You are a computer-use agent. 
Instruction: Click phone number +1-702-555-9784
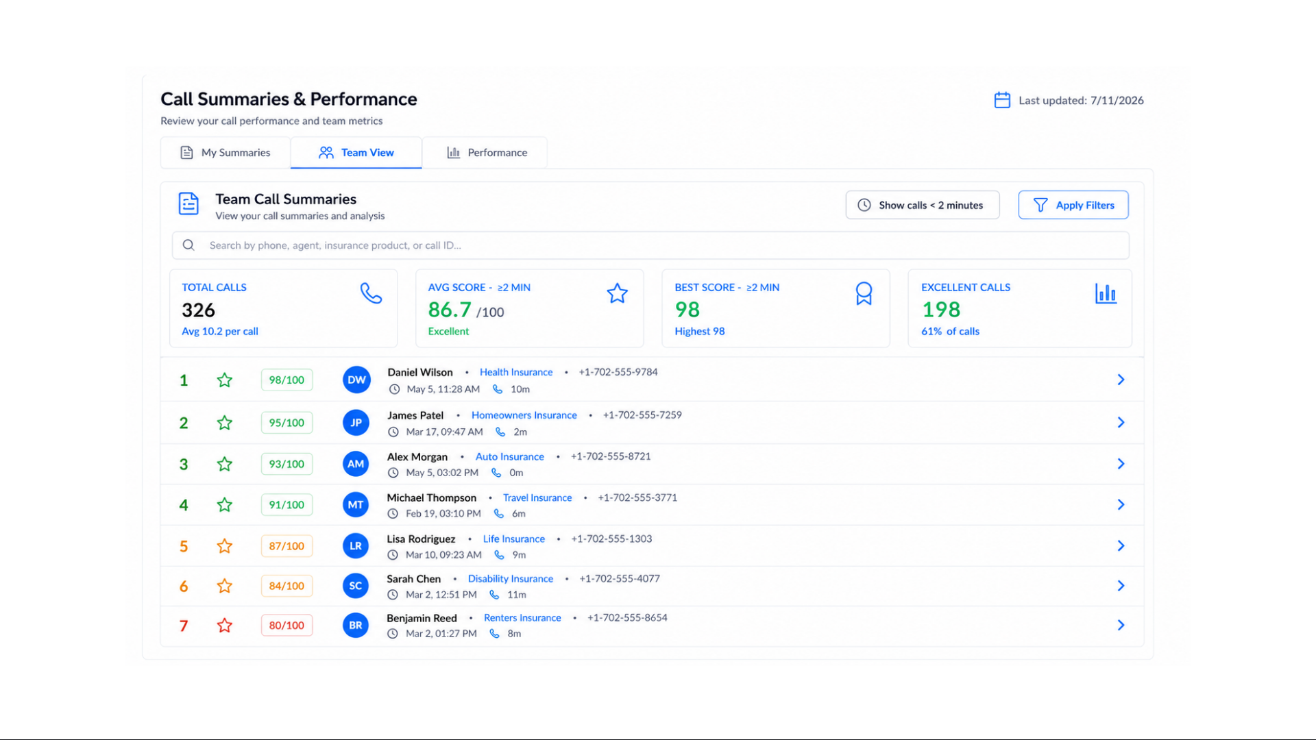point(618,372)
